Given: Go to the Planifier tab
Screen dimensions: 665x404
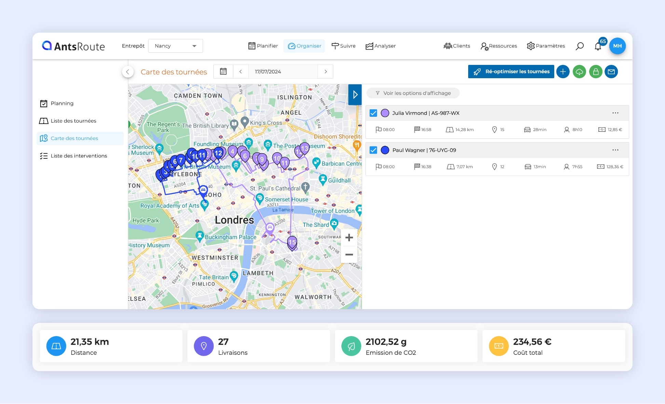Looking at the screenshot, I should coord(263,46).
